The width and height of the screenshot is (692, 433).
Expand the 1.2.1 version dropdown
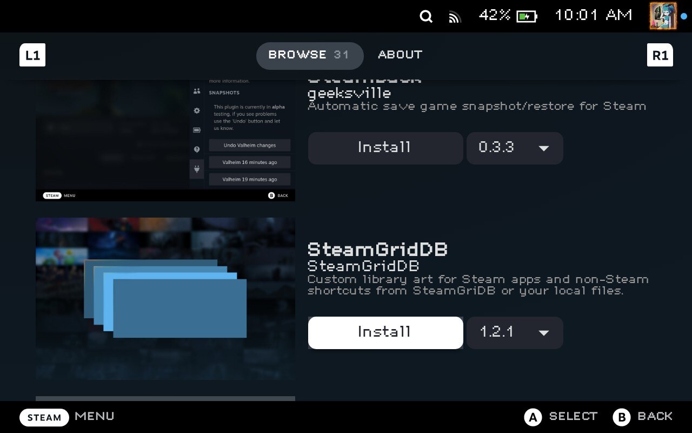click(515, 332)
